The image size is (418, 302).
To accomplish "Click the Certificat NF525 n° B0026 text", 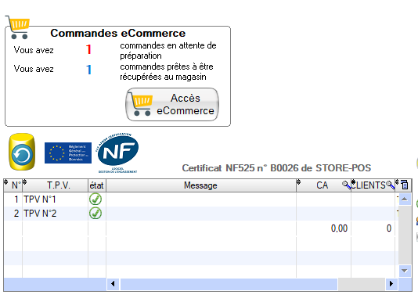I will click(276, 168).
